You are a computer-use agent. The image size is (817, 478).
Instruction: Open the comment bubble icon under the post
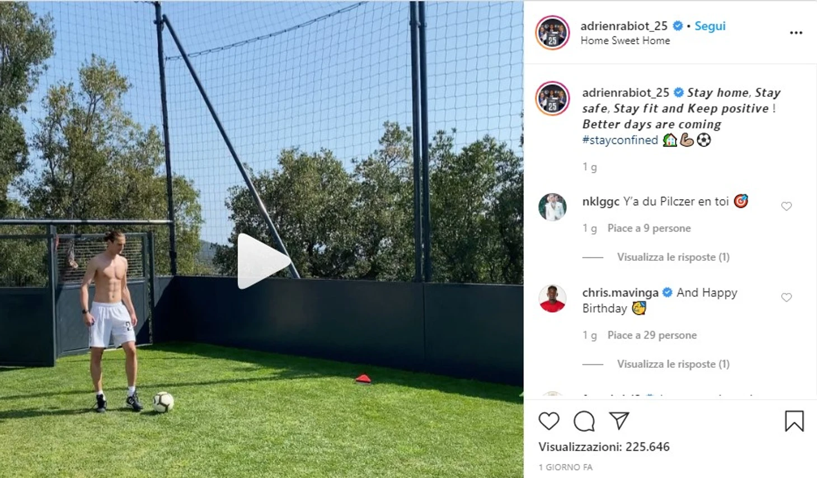coord(584,421)
